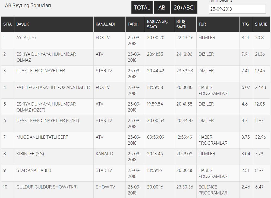This screenshot has height=198, width=271.
Task: Click the KANAL ADI column header
Action: click(105, 24)
